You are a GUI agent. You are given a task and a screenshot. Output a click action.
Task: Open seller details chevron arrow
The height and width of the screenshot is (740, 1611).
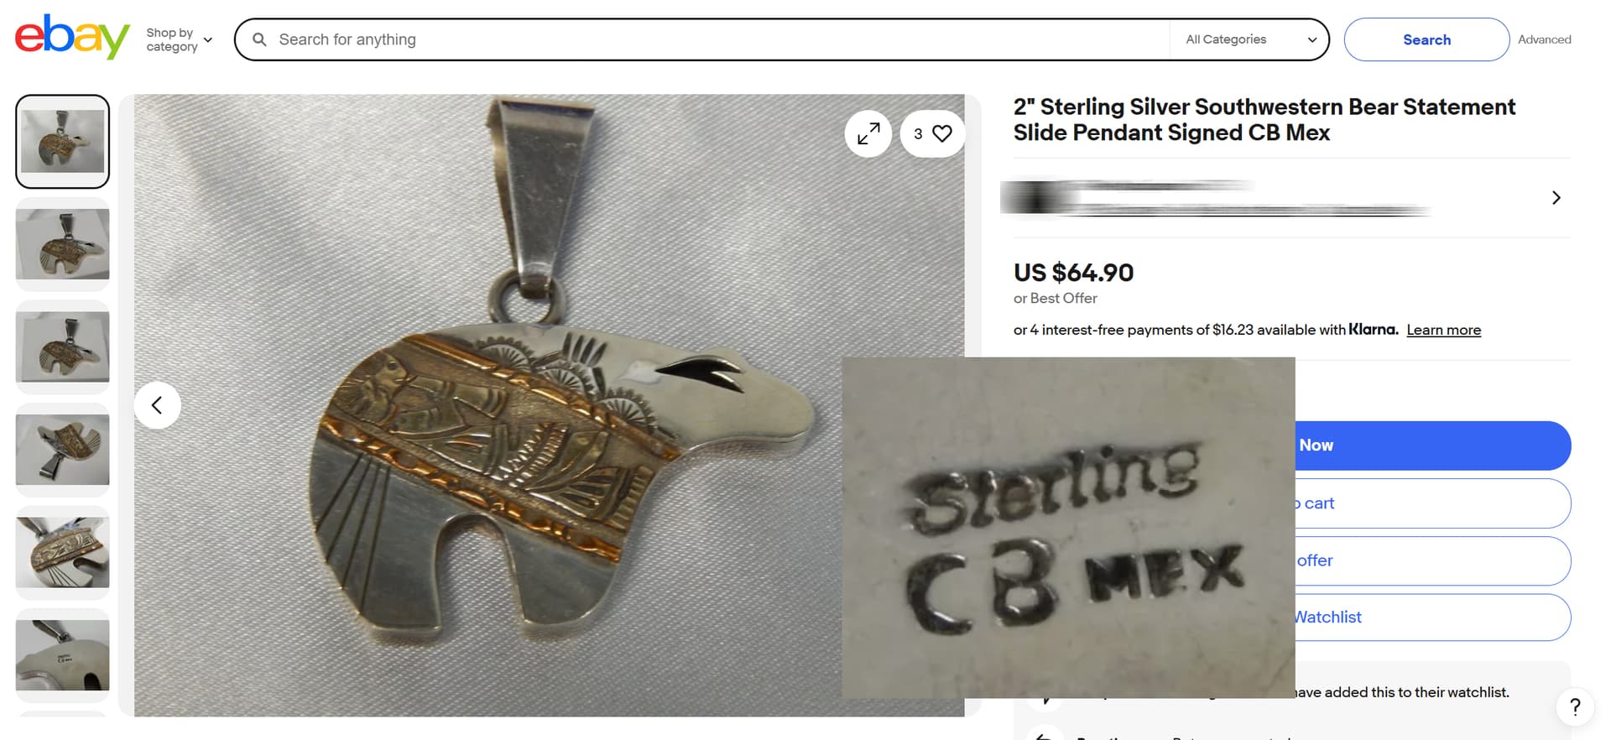click(1556, 198)
